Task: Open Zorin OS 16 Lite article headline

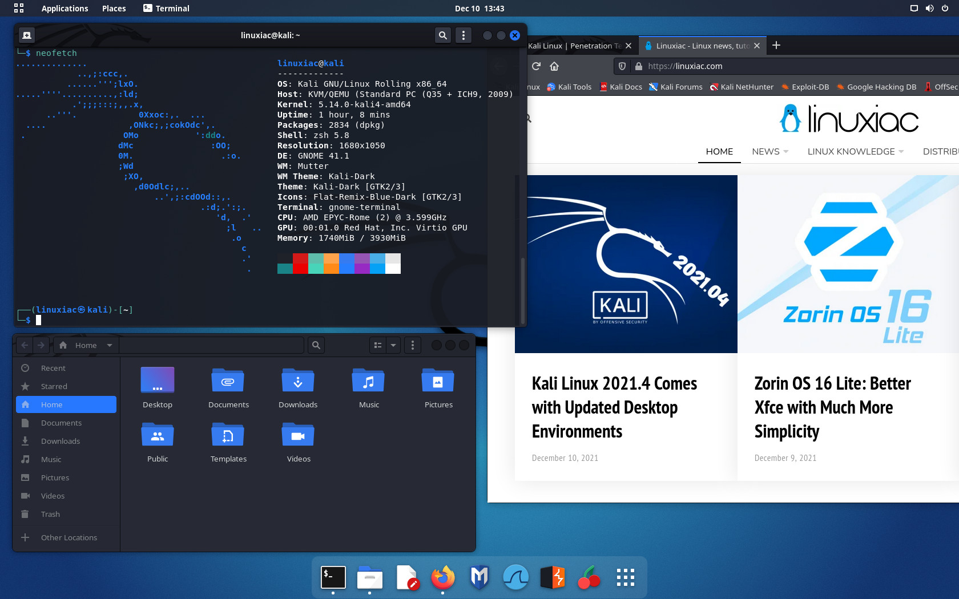Action: coord(833,407)
